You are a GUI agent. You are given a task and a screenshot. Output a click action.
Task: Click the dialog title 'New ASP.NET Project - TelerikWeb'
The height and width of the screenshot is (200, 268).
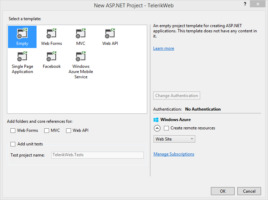(x=134, y=6)
